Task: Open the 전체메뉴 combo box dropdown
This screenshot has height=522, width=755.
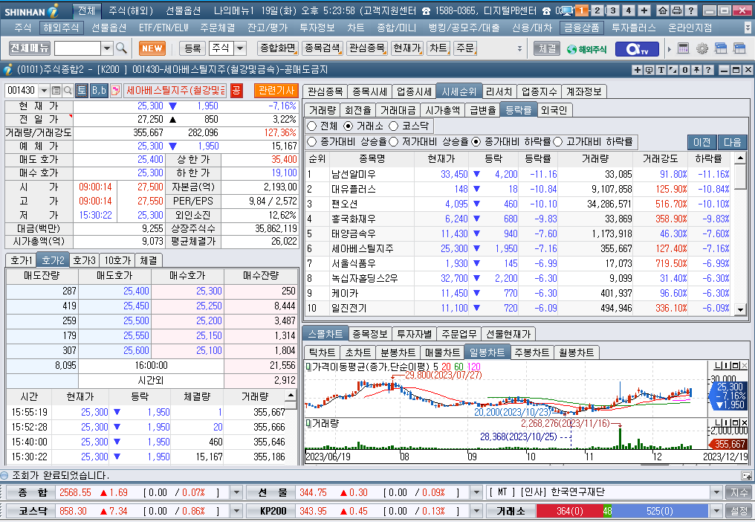Action: tap(107, 48)
